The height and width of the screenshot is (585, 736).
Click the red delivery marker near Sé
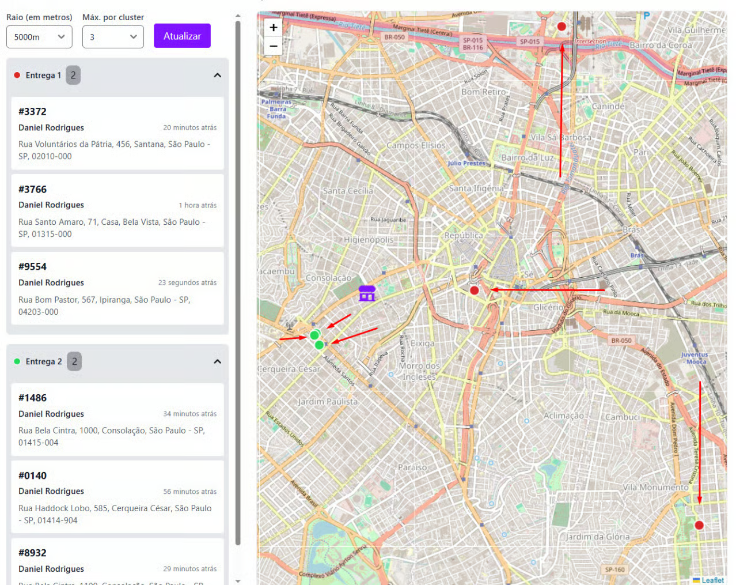click(474, 290)
